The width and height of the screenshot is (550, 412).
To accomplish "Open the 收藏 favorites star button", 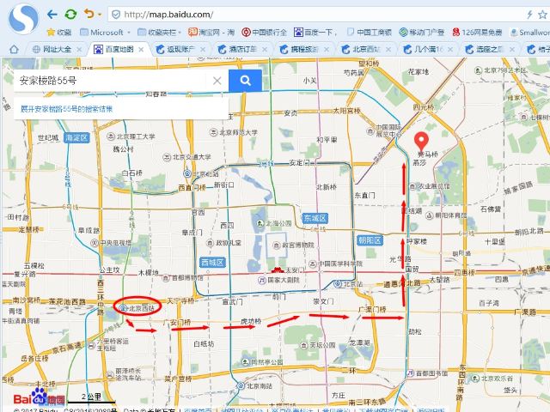I will [x=59, y=33].
